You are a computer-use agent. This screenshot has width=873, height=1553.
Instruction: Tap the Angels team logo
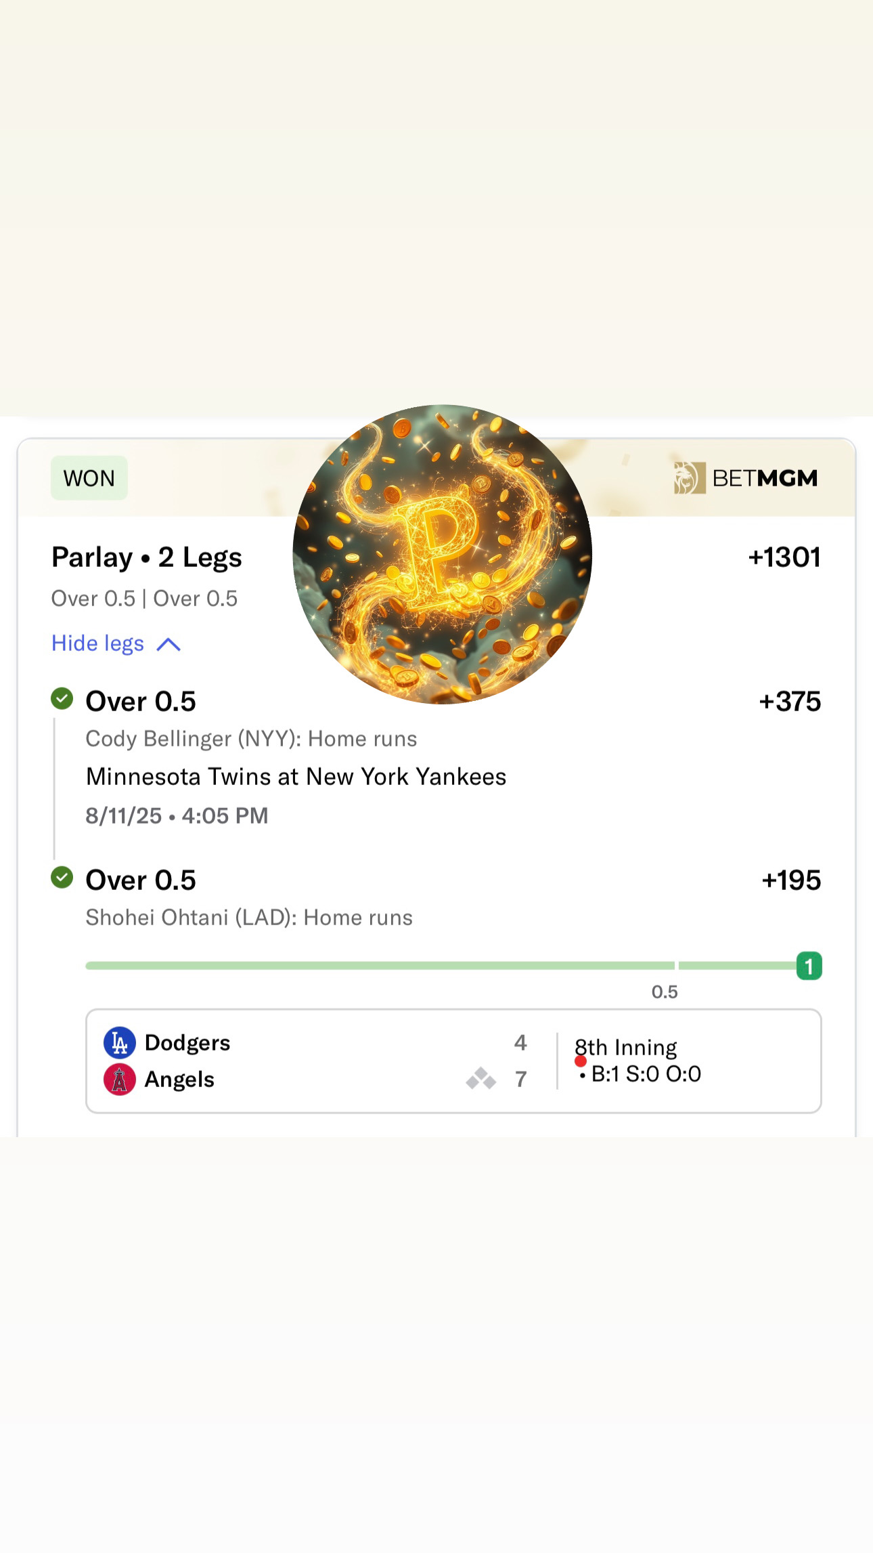tap(119, 1080)
